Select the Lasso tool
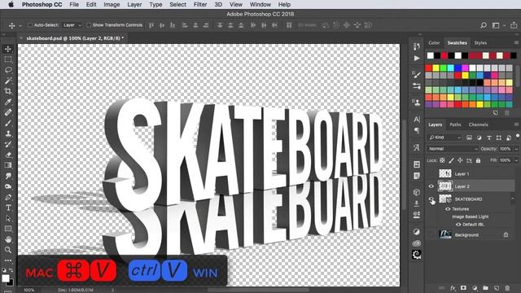Image resolution: width=521 pixels, height=293 pixels. point(8,70)
